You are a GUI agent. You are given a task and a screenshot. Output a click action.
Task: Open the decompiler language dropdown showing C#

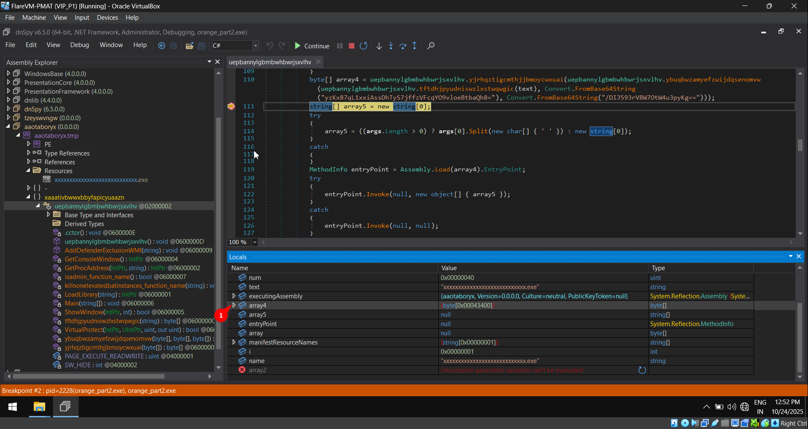254,45
